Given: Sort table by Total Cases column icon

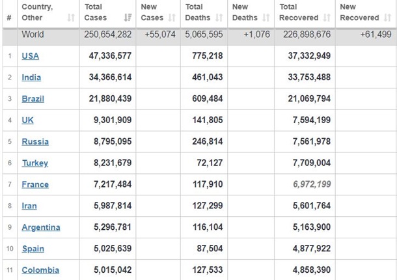Looking at the screenshot, I should coord(128,18).
